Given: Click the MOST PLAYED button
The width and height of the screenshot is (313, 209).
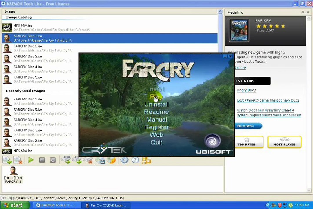Looking at the screenshot, I should (284, 142).
